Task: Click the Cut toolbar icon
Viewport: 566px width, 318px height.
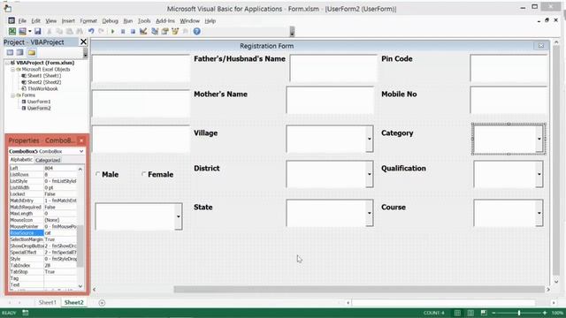Action: coord(50,32)
